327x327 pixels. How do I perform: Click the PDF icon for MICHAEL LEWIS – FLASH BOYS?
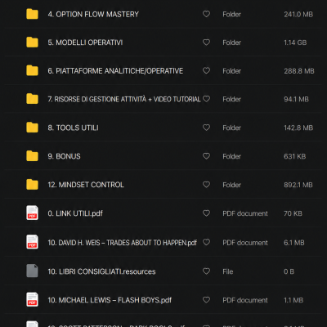tap(32, 299)
